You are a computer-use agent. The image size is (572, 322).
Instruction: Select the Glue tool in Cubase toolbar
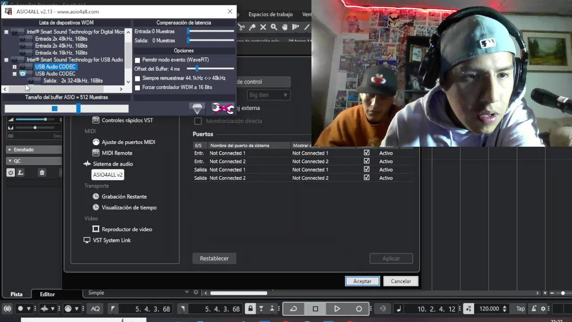pos(252,27)
